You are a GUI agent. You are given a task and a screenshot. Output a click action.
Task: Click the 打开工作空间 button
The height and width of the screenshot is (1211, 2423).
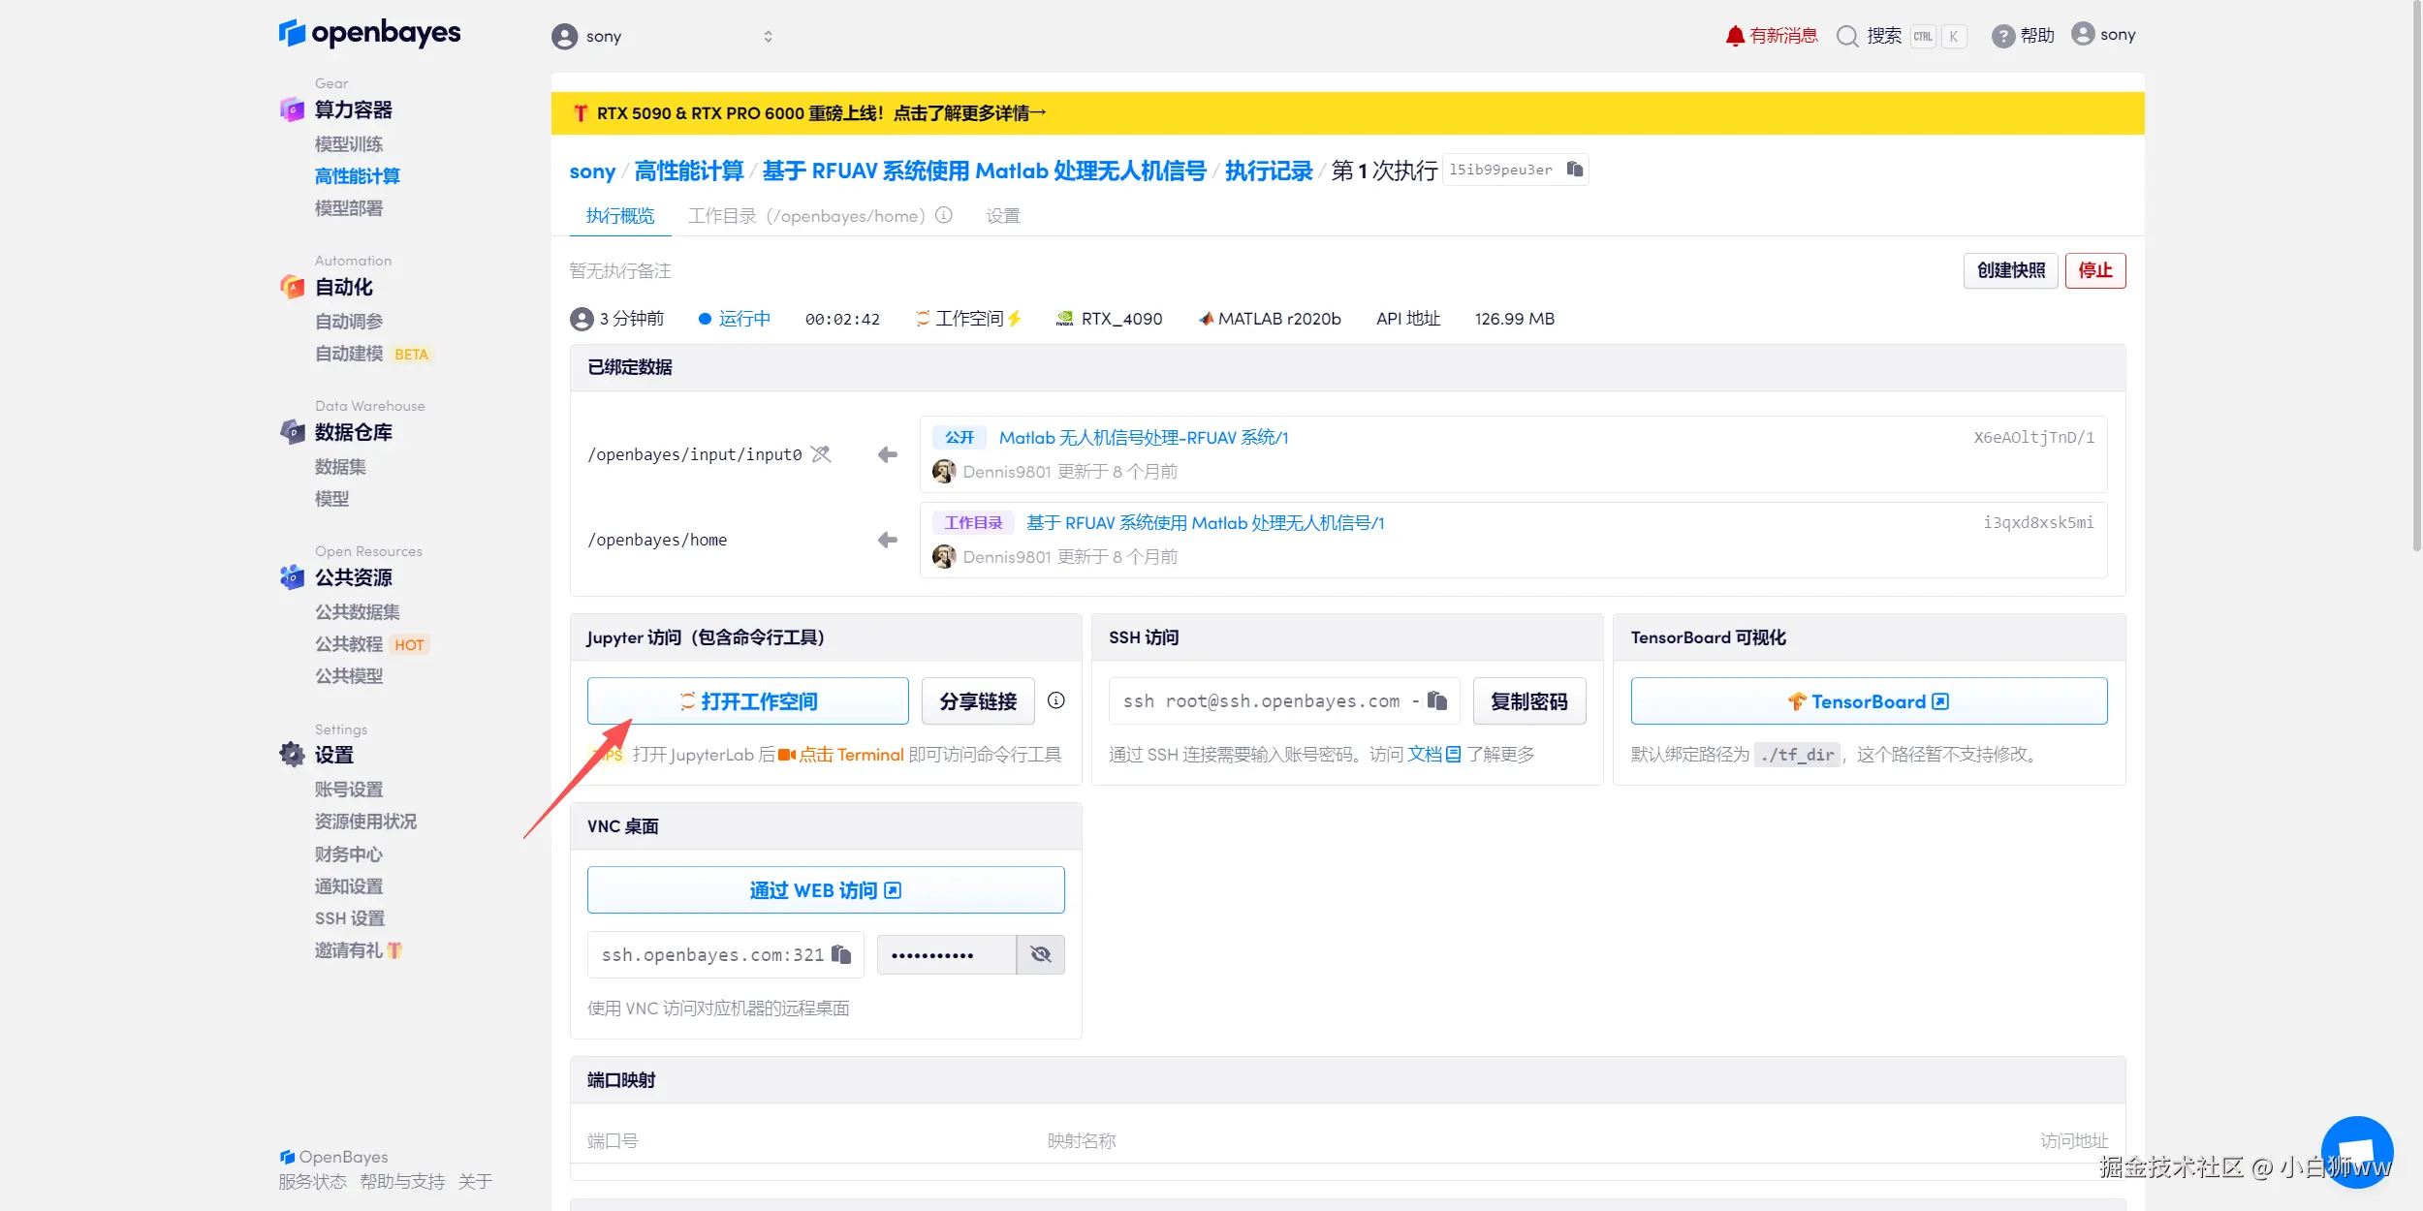tap(747, 700)
